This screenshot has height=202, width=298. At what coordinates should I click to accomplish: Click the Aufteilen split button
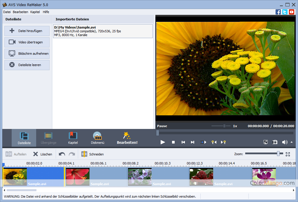[x=16, y=154]
